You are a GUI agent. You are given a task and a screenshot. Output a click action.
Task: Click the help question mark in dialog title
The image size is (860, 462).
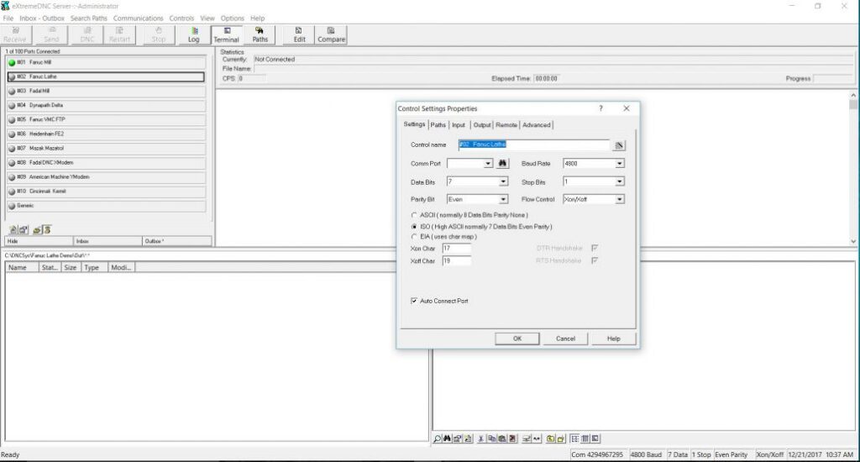pos(601,108)
